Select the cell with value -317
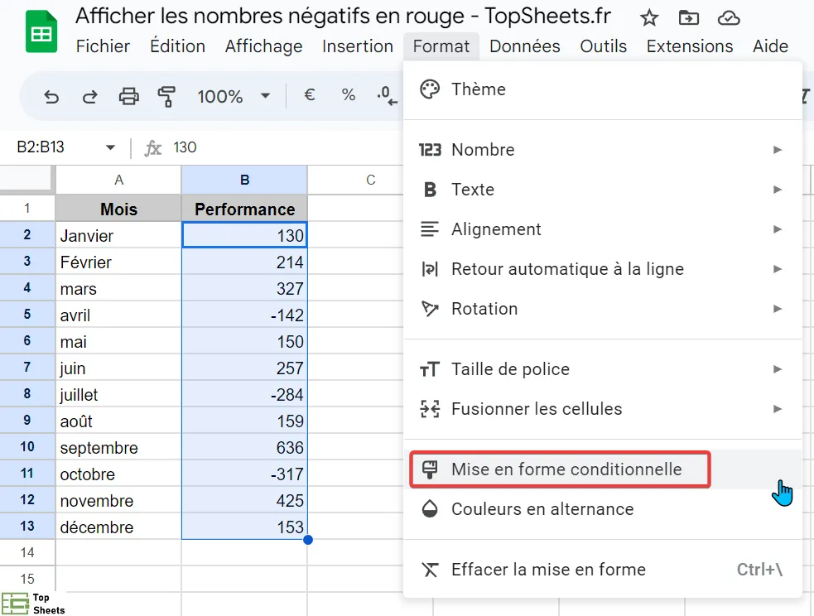Screen dimensions: 814x616 pyautogui.click(x=244, y=474)
